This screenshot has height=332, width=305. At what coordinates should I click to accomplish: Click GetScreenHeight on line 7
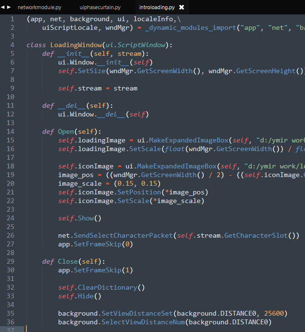click(266, 71)
